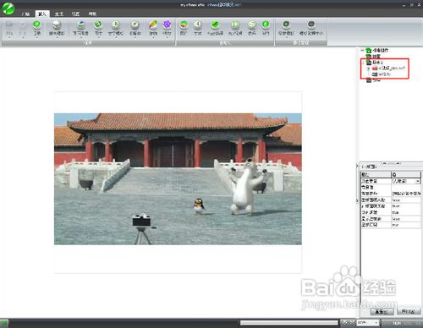Toggle visibility circle beside the .swf tree item

[x=368, y=68]
